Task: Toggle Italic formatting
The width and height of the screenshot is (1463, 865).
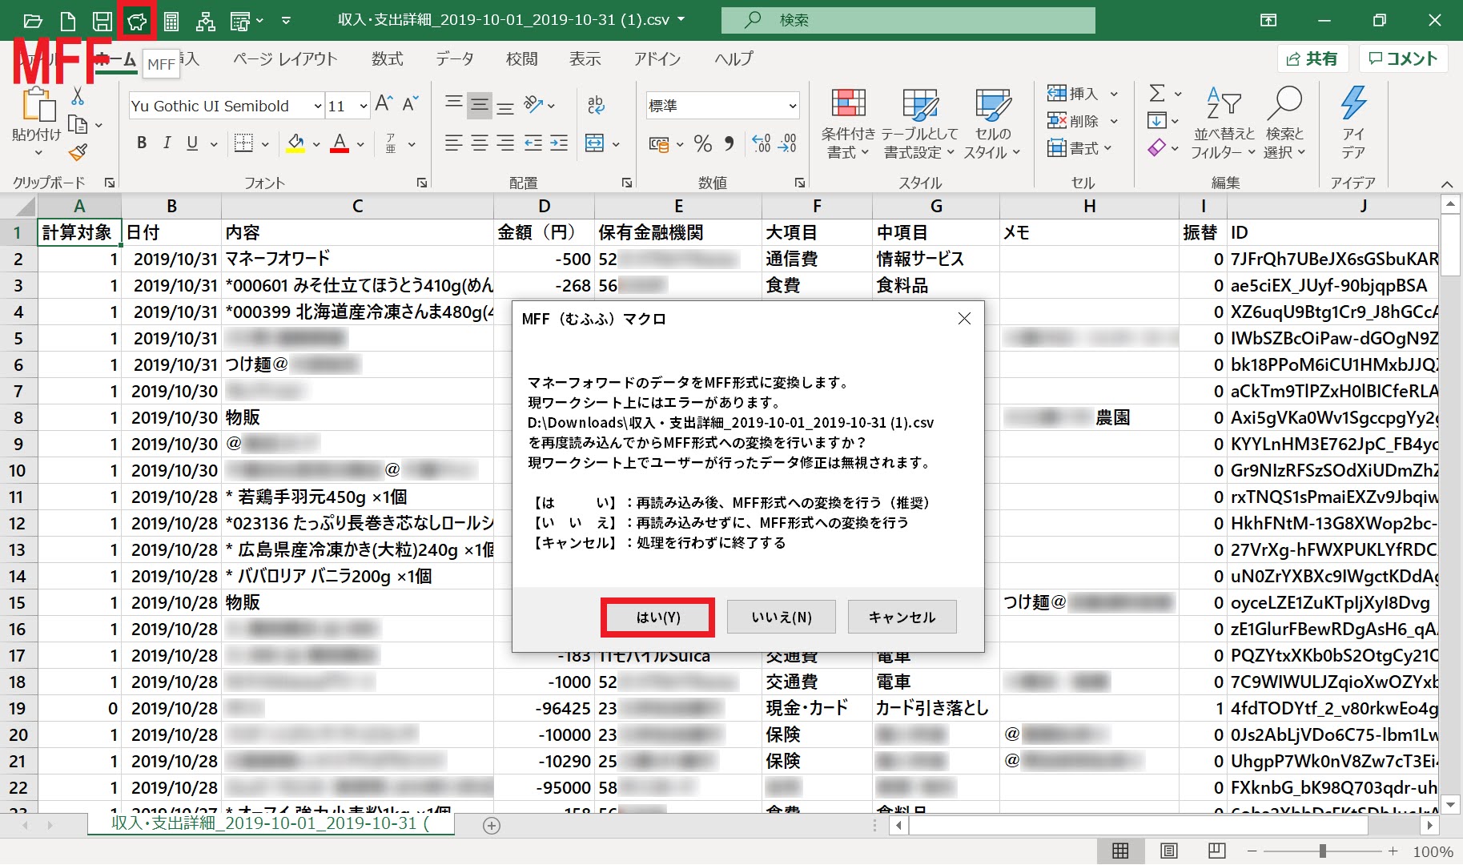Action: 167,143
